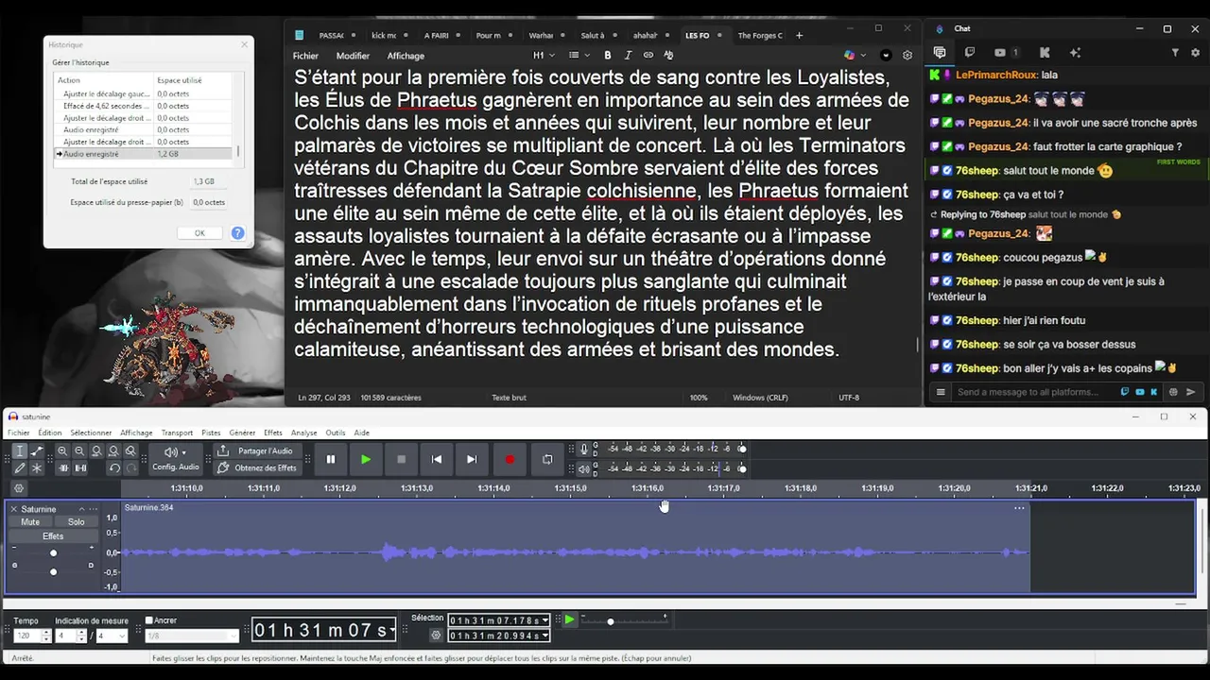
Task: Click the Partager l'Audio button
Action: 256,451
